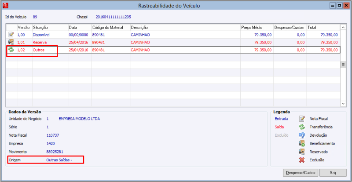Select the Disponível situation cell
Image resolution: width=352 pixels, height=182 pixels.
pyautogui.click(x=41, y=35)
